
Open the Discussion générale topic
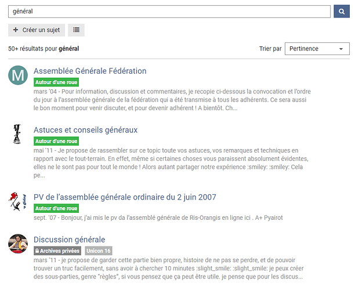[69, 240]
